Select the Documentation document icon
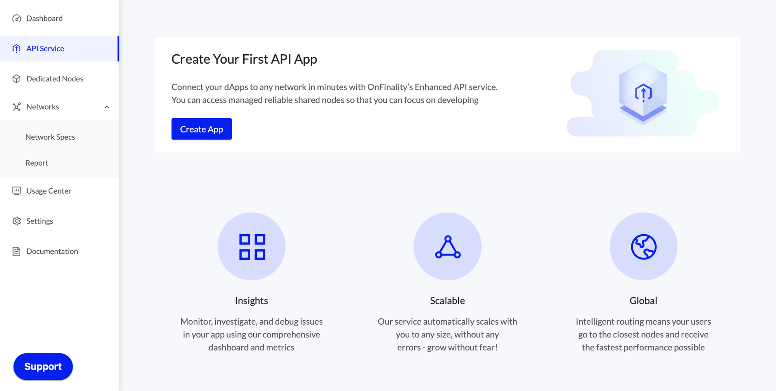 coord(17,251)
